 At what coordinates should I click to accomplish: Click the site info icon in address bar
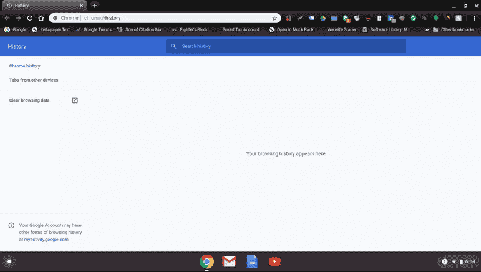coord(56,18)
